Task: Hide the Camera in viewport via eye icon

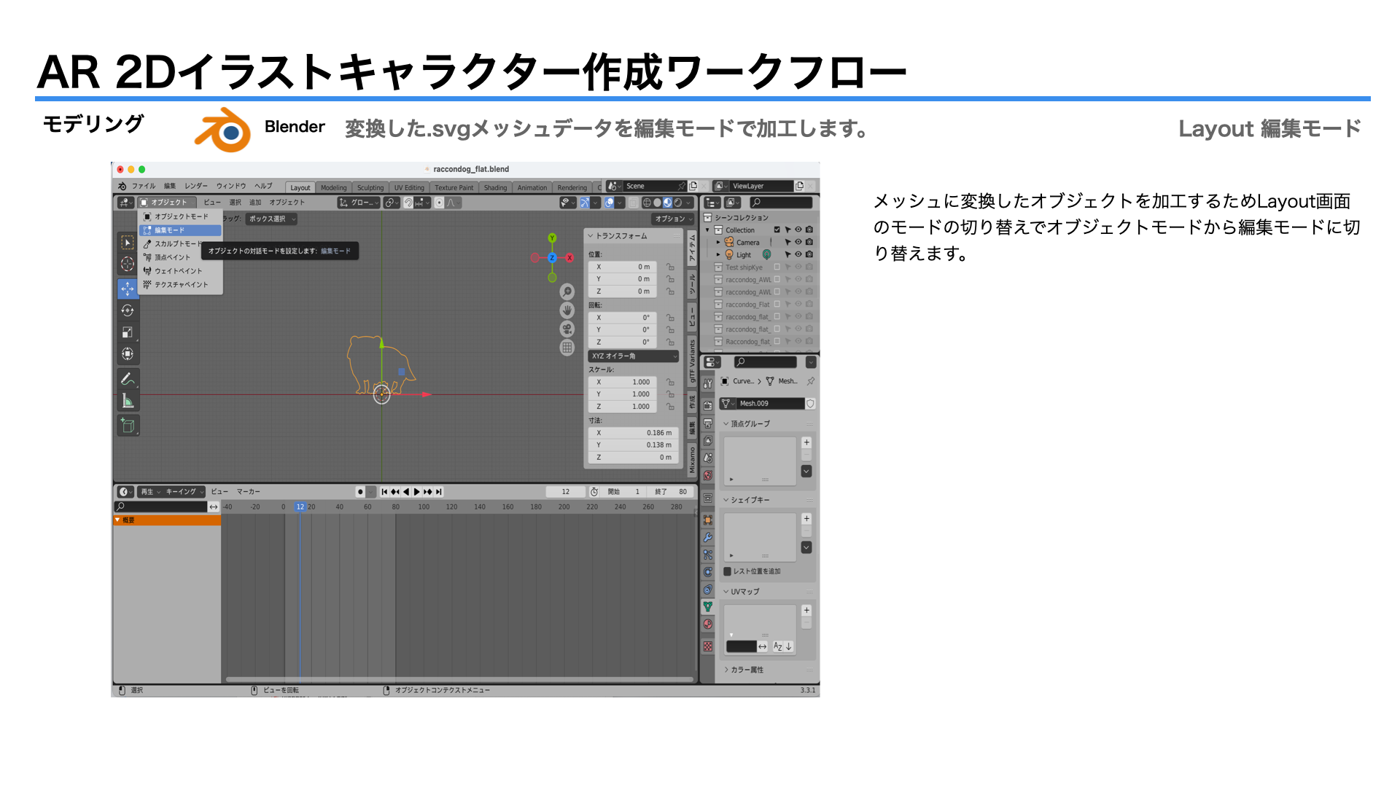Action: (798, 243)
